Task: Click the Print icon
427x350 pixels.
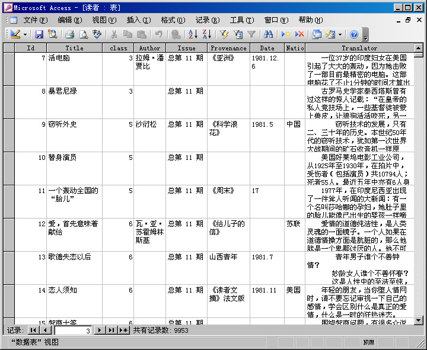Action: point(69,35)
